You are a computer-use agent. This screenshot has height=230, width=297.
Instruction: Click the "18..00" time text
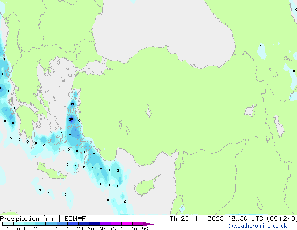[238, 219]
